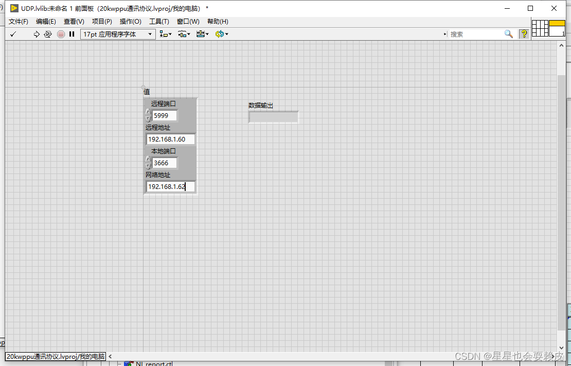Click the magnifier search icon
The height and width of the screenshot is (366, 571).
click(508, 34)
